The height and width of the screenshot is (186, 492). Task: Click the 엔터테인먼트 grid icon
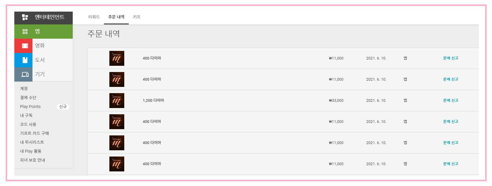point(25,17)
